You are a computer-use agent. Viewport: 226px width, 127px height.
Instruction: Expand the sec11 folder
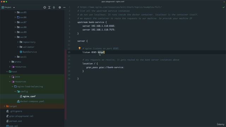pyautogui.click(x=15, y=57)
